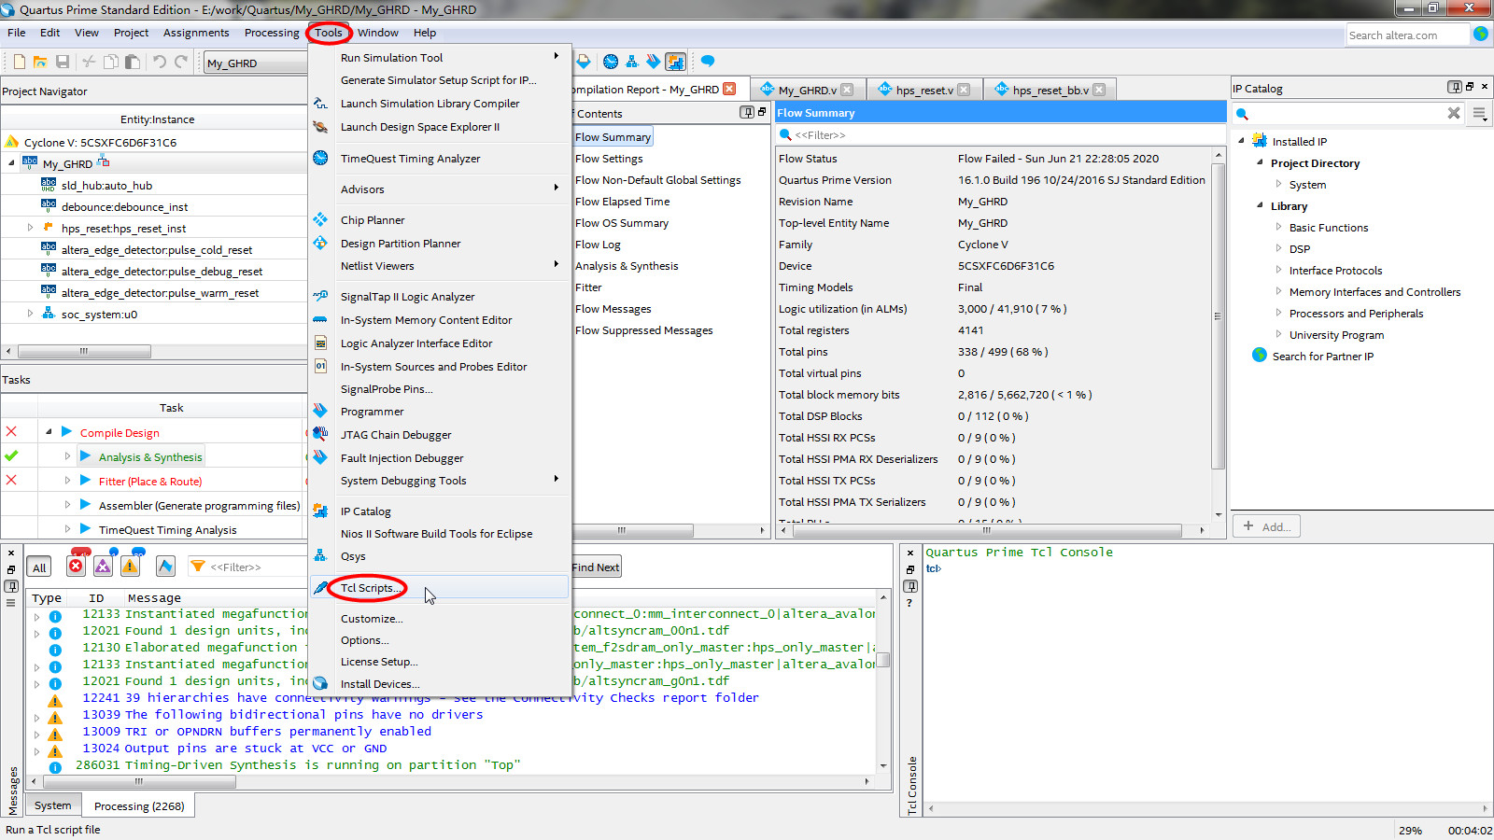This screenshot has width=1494, height=840.
Task: Click the Search altera.com input field
Action: point(1408,35)
